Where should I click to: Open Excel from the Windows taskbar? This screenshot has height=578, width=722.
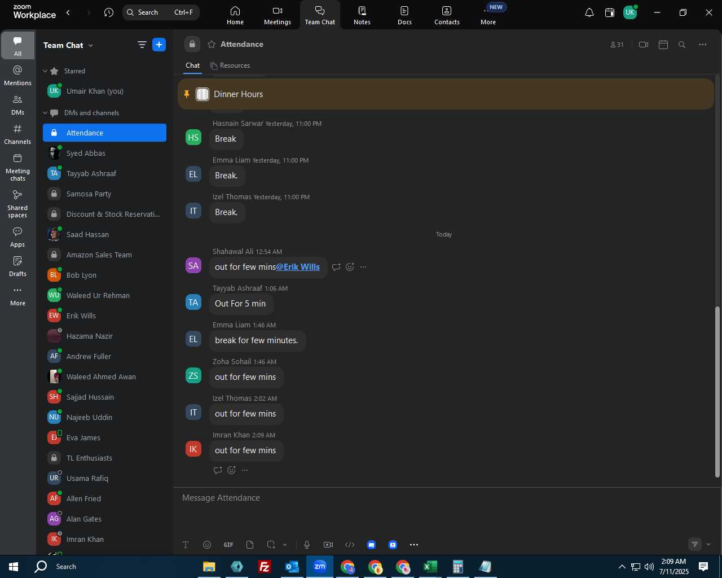pos(430,567)
